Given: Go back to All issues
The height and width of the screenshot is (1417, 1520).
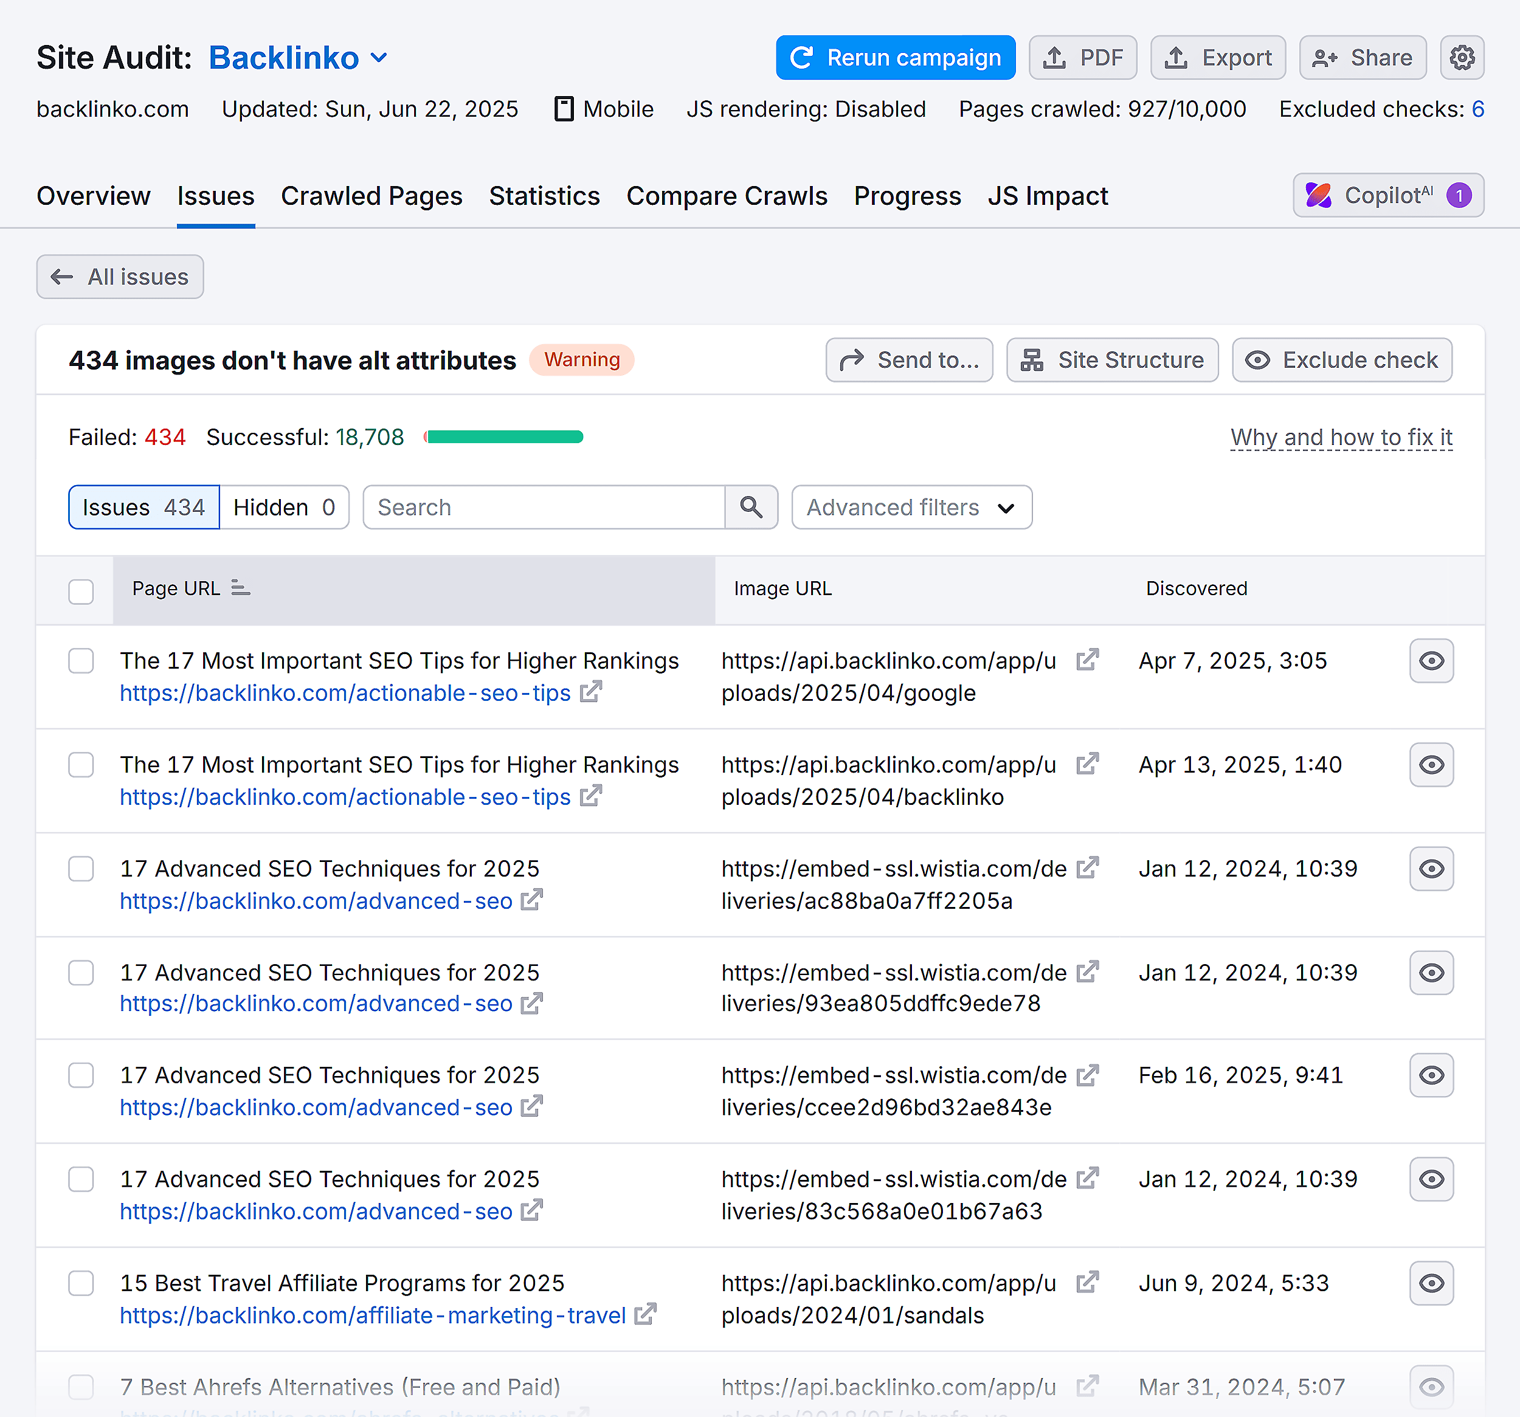Looking at the screenshot, I should (x=120, y=277).
